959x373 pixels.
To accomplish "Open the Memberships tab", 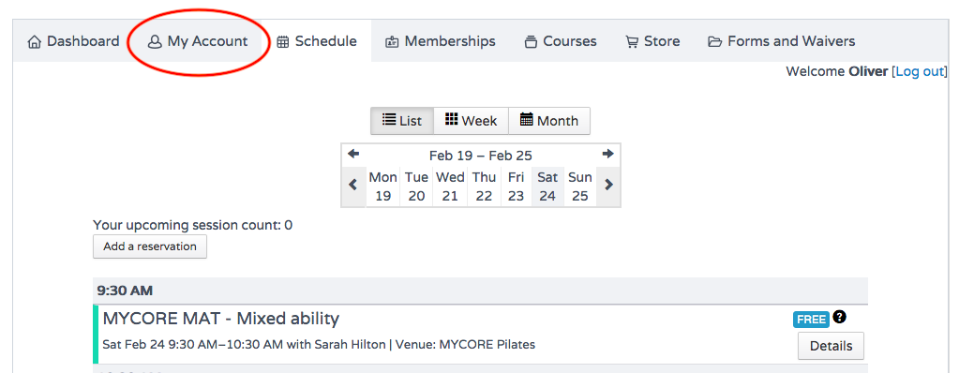I will tap(440, 41).
